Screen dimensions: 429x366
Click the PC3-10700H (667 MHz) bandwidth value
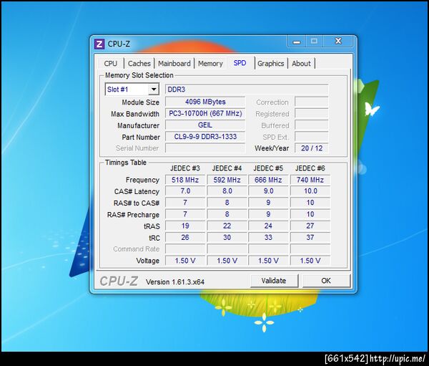(205, 113)
